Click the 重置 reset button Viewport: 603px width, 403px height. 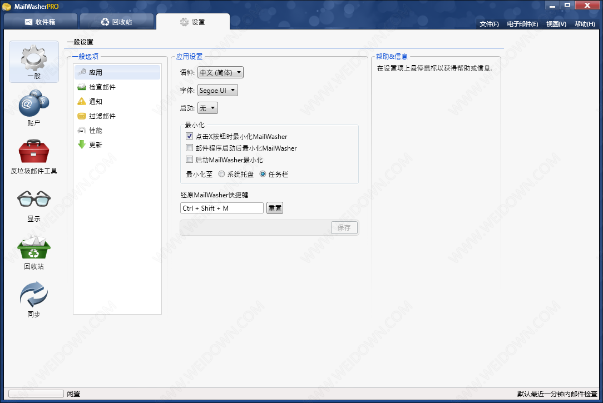pyautogui.click(x=275, y=208)
